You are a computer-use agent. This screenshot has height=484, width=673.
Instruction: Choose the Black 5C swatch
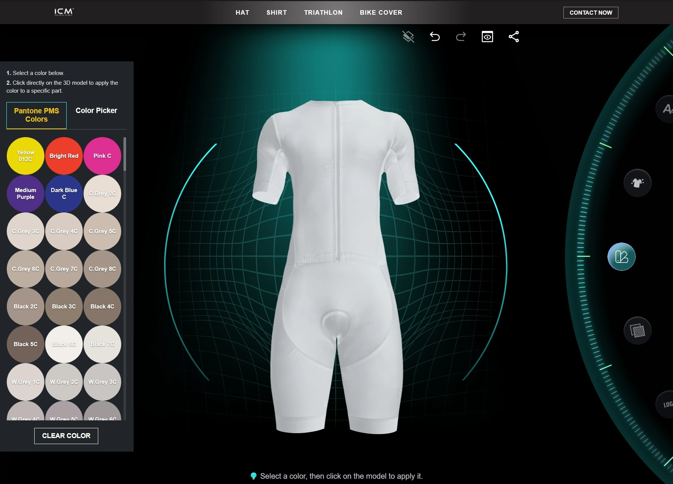tap(26, 344)
